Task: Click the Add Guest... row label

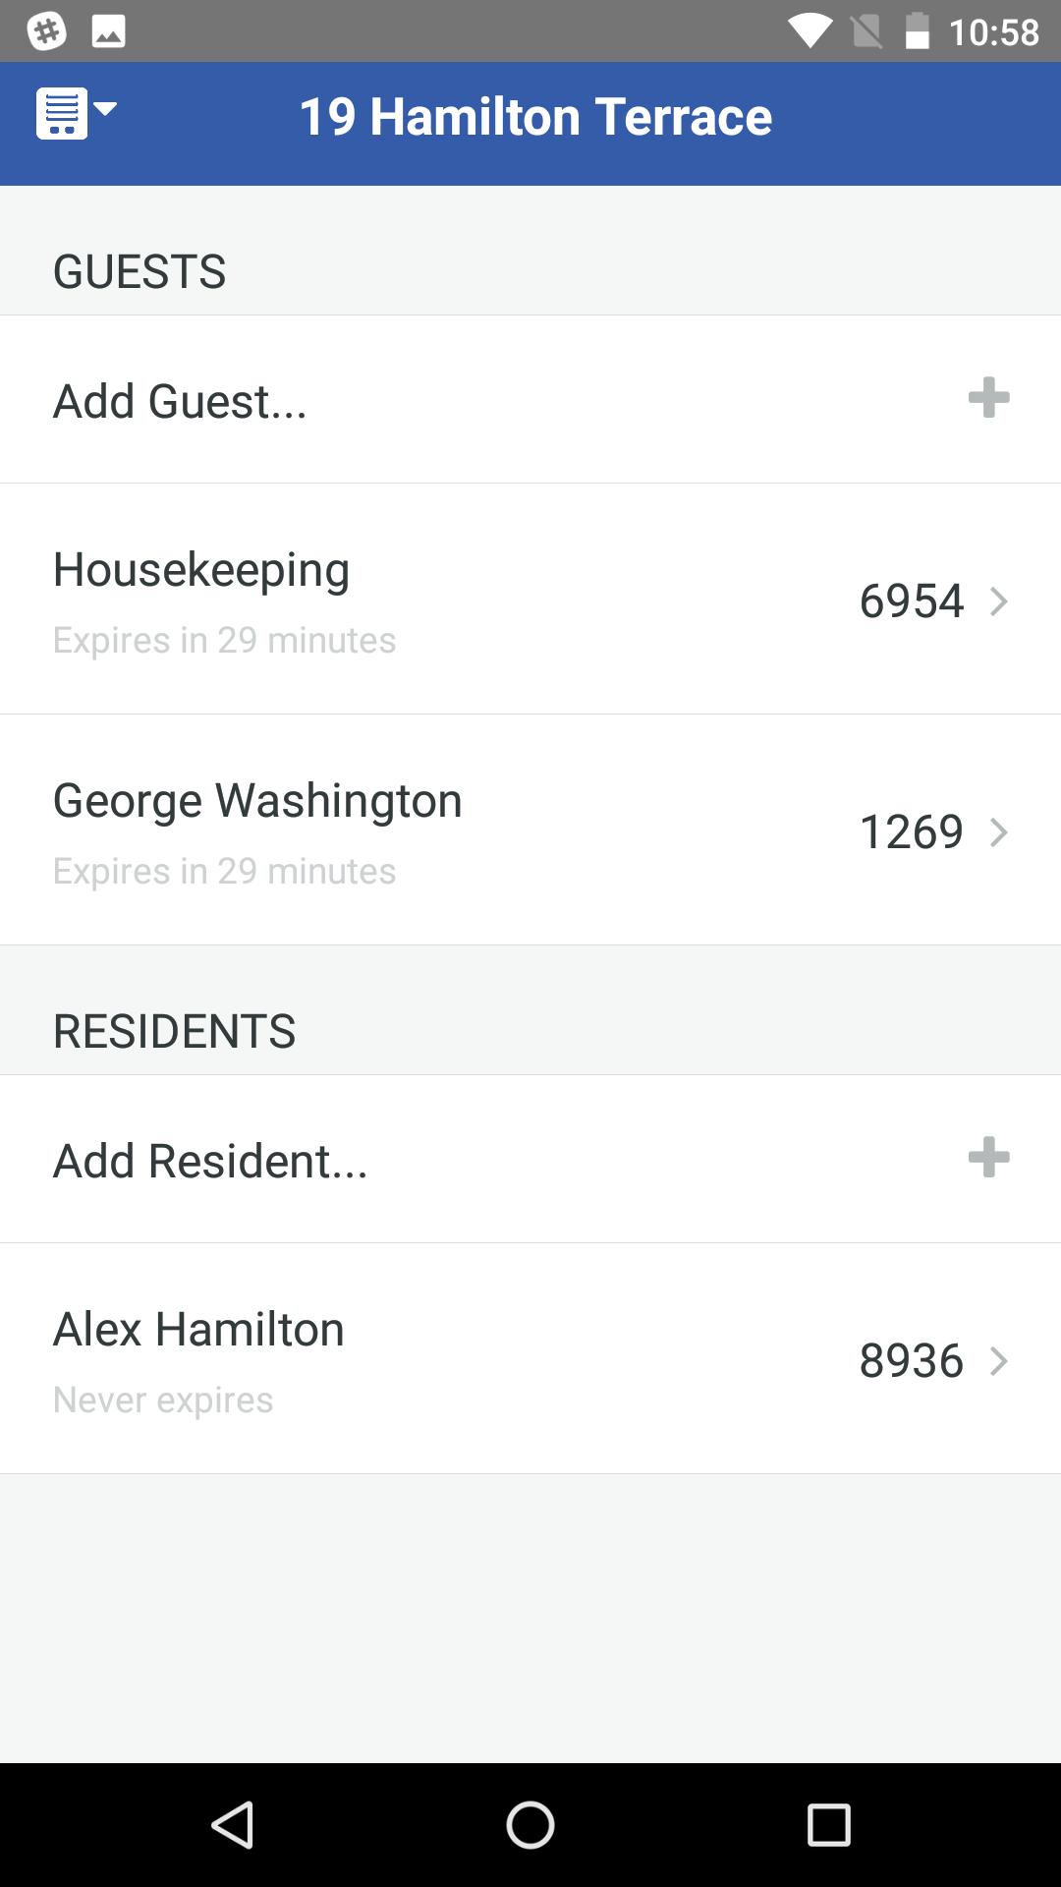Action: point(180,401)
